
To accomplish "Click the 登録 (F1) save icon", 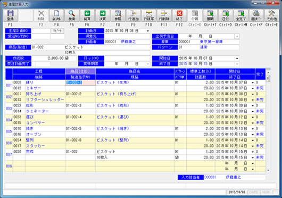I will pyautogui.click(x=10, y=15).
